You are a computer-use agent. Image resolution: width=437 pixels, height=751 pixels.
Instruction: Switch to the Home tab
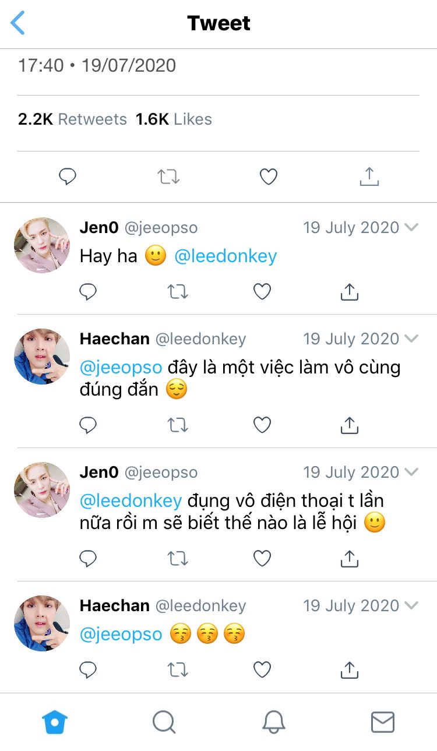pos(55,722)
